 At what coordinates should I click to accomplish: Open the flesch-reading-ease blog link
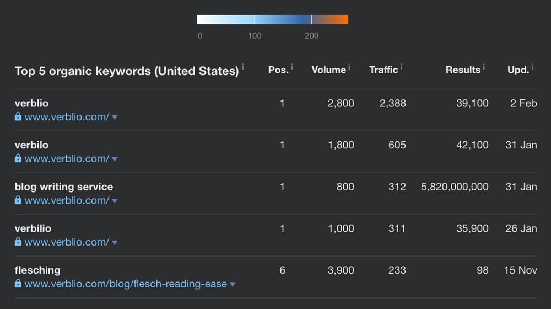pyautogui.click(x=126, y=284)
